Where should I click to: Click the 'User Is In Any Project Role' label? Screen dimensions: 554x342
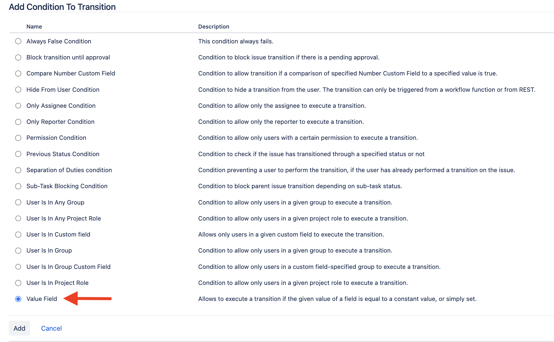coord(64,218)
